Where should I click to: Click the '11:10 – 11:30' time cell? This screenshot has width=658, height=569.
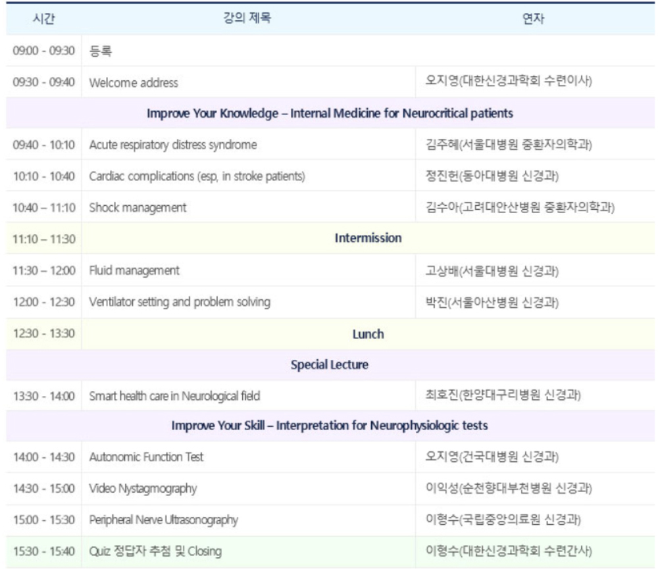[x=43, y=239]
